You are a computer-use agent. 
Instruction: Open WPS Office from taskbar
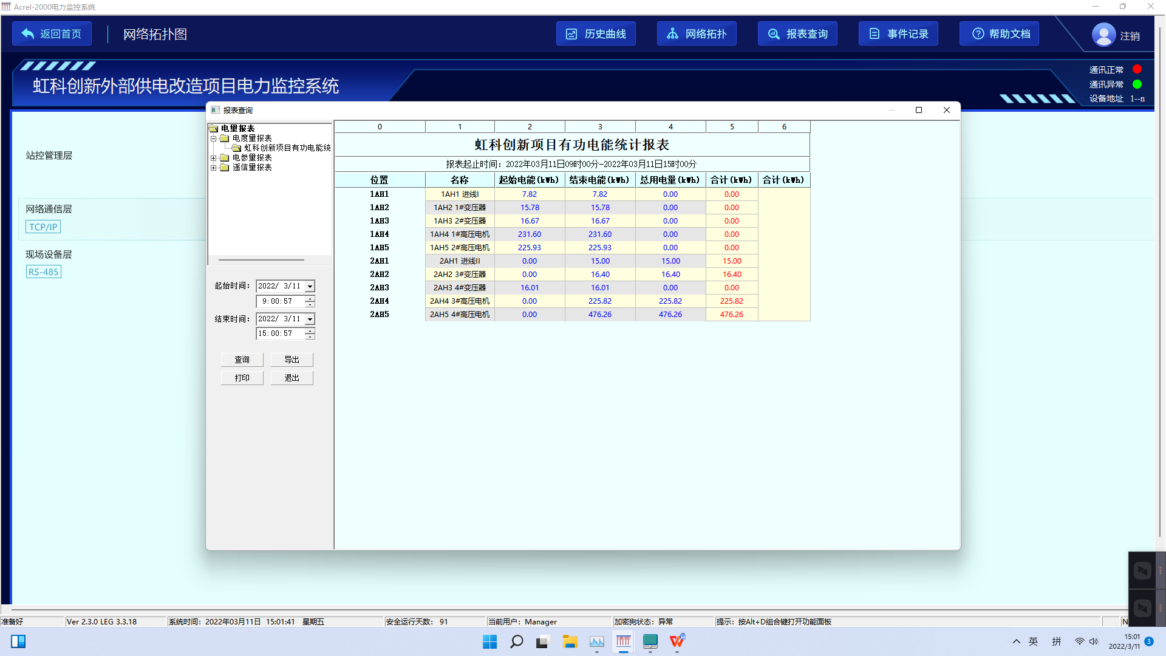(x=677, y=641)
